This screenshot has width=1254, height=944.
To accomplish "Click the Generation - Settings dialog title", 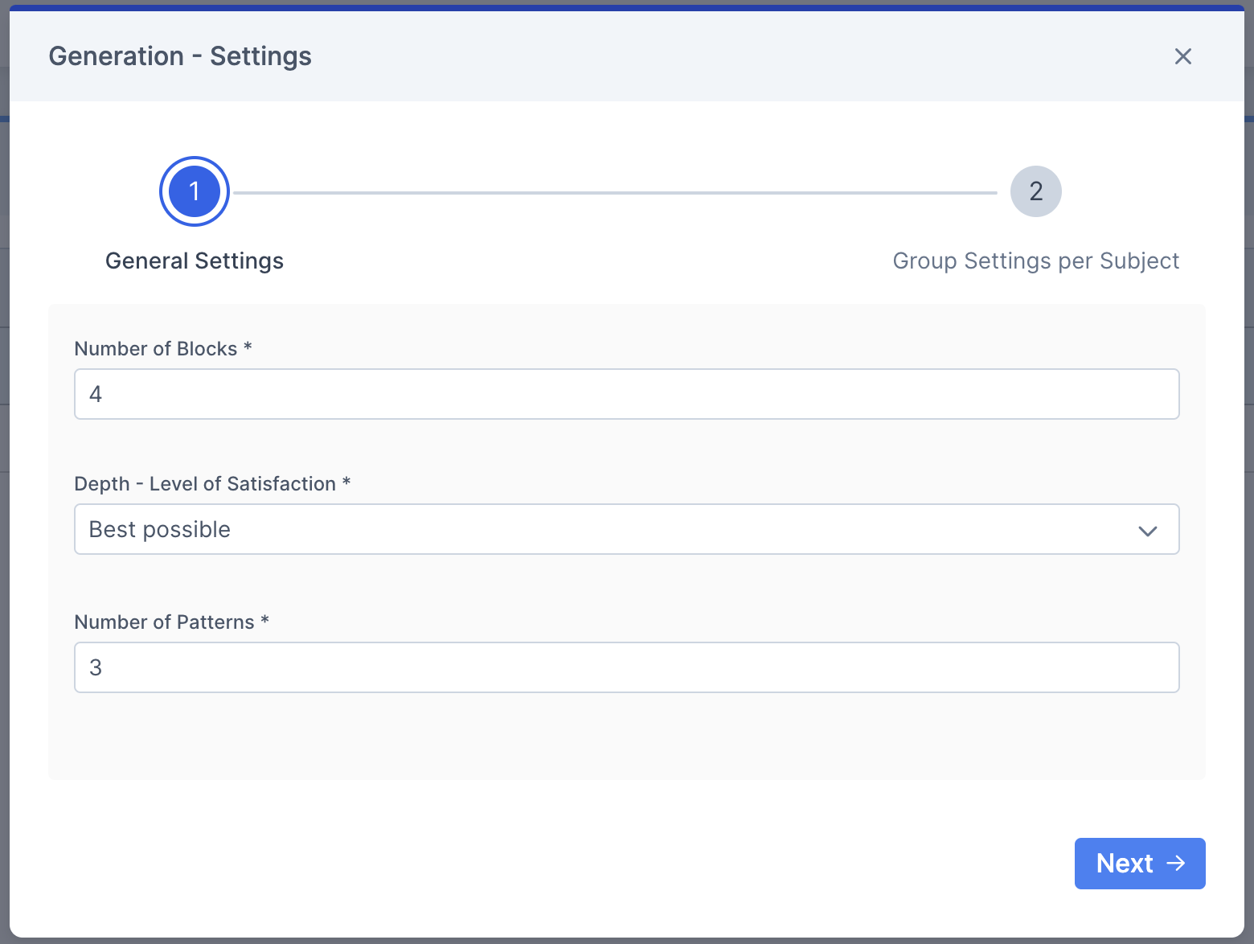I will 179,55.
